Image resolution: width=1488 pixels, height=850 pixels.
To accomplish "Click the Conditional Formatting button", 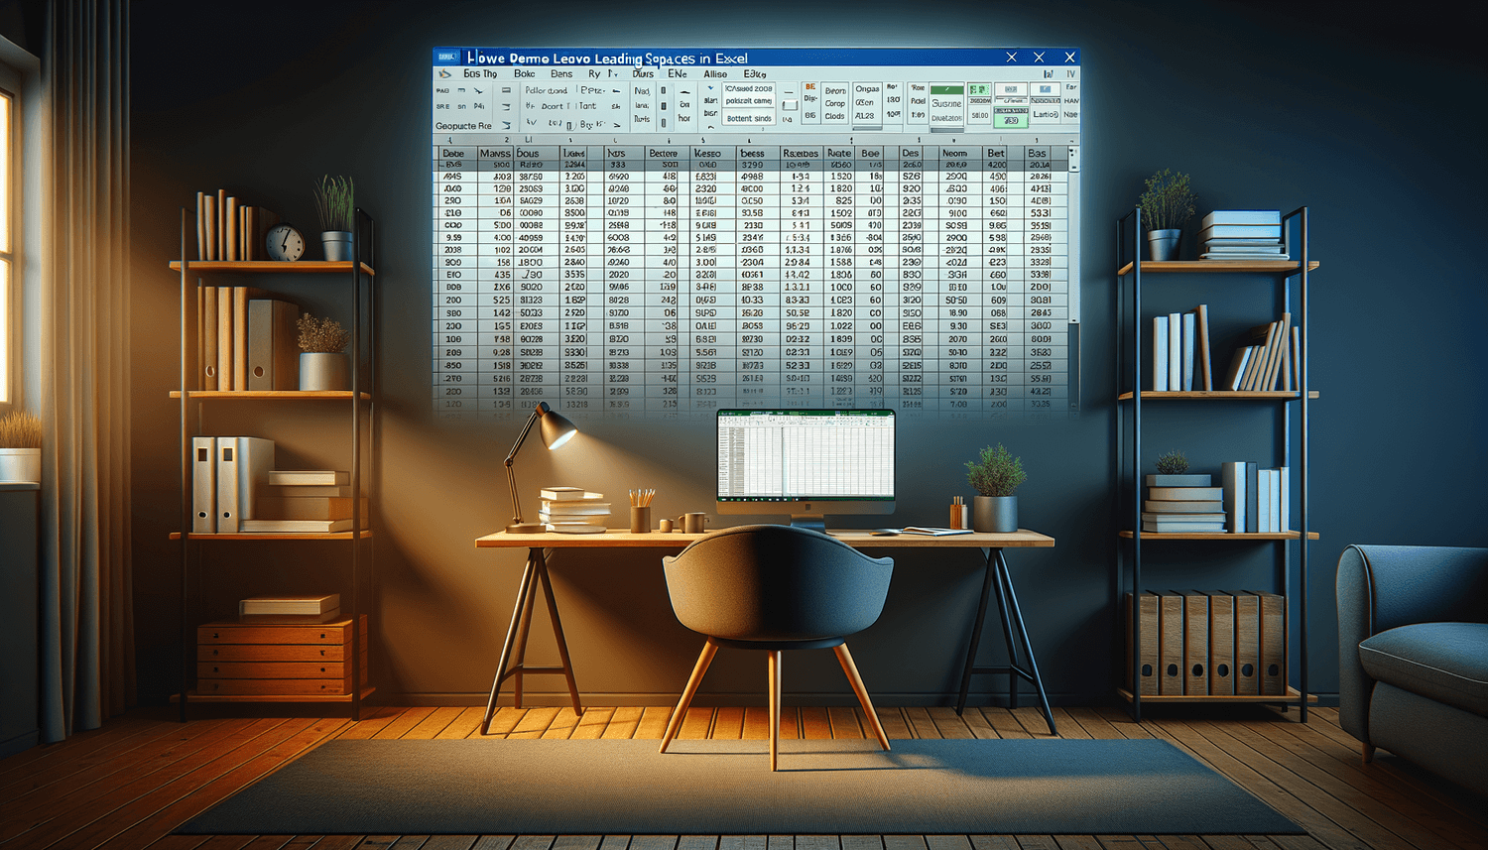I will 835,104.
